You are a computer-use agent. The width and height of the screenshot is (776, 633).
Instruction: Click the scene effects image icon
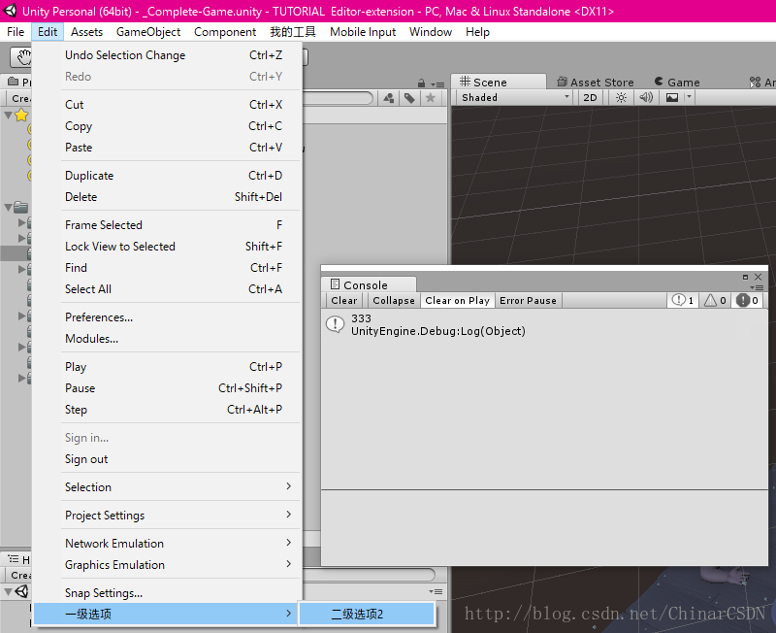click(672, 98)
